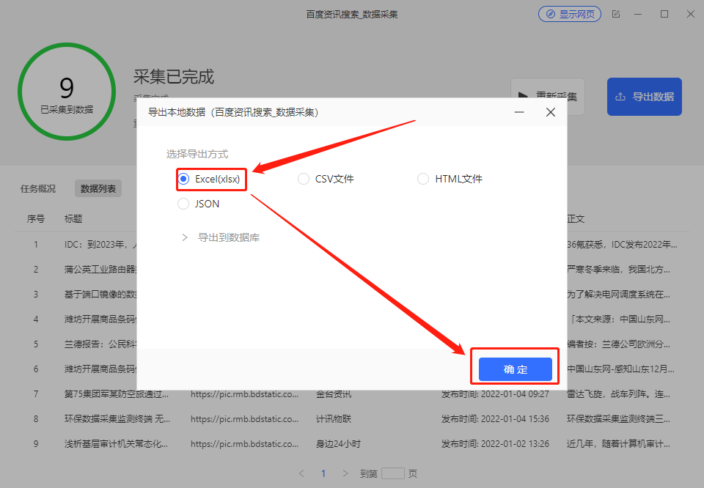Click the title 浅析基层审计机关常态化...
This screenshot has height=488, width=704.
tap(117, 444)
